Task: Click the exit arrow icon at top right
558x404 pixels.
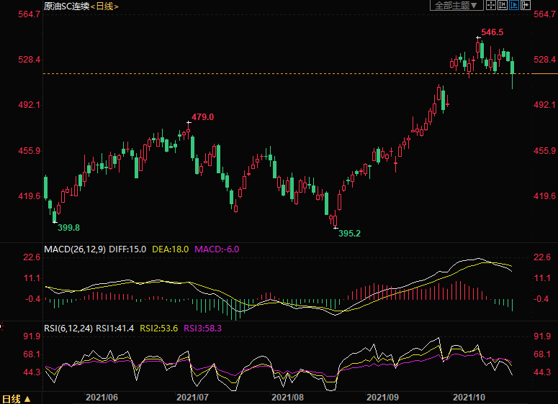Action: pyautogui.click(x=524, y=6)
